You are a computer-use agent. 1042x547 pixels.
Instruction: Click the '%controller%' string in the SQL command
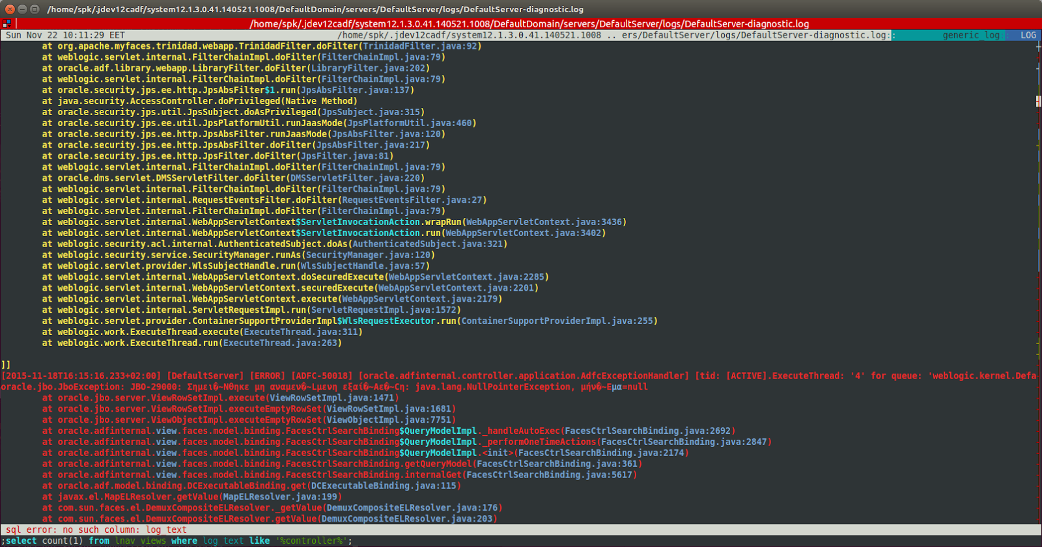point(311,541)
